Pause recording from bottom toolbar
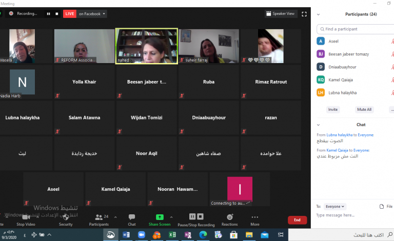This screenshot has height=241, width=394. [192, 216]
